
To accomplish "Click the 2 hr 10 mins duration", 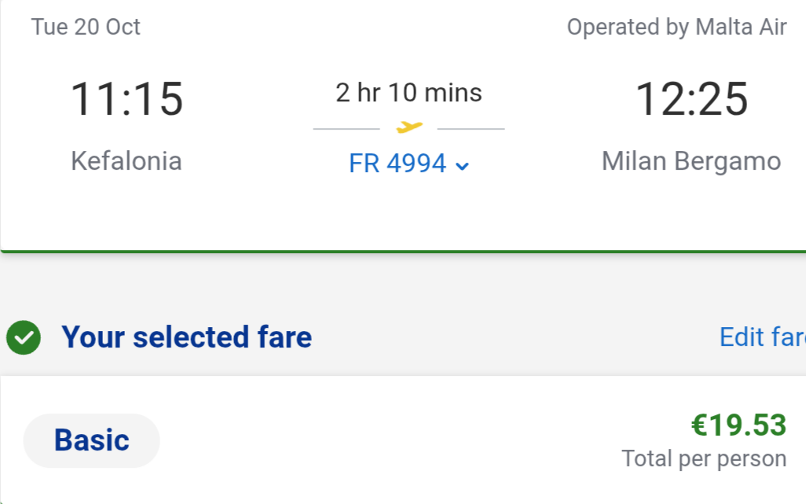I will (408, 93).
